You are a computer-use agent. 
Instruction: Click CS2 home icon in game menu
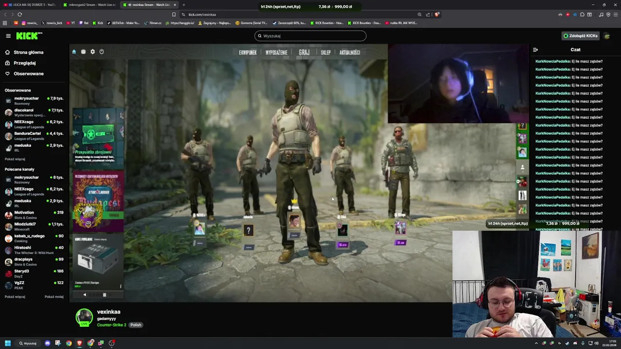tap(74, 52)
